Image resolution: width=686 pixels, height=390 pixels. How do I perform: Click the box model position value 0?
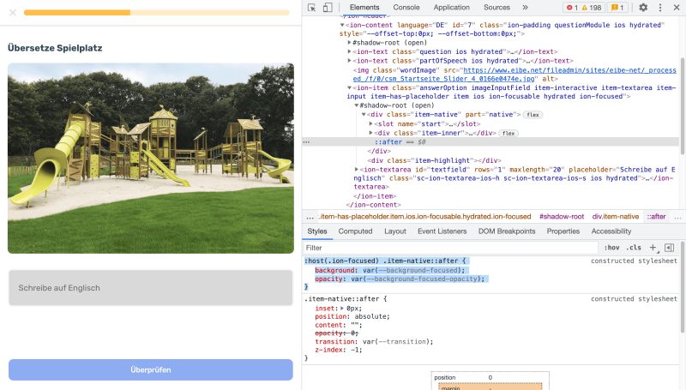tap(490, 377)
